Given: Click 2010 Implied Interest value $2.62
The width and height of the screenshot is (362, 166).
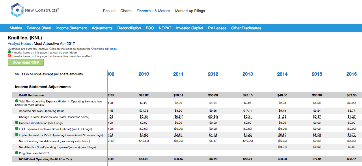Looking at the screenshot, I should coord(144,135).
